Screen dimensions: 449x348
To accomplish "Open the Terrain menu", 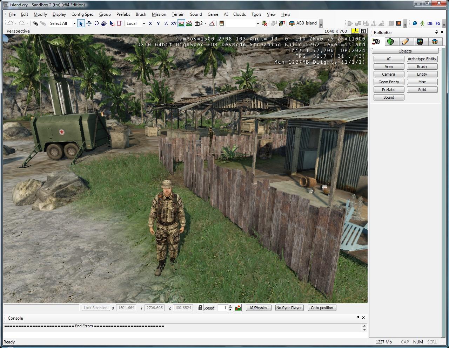I will [x=178, y=14].
